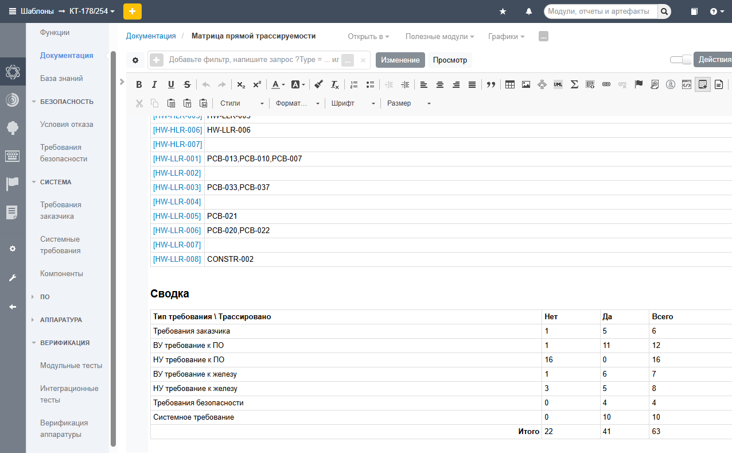The height and width of the screenshot is (453, 732).
Task: Insert a numbered list
Action: coord(354,84)
